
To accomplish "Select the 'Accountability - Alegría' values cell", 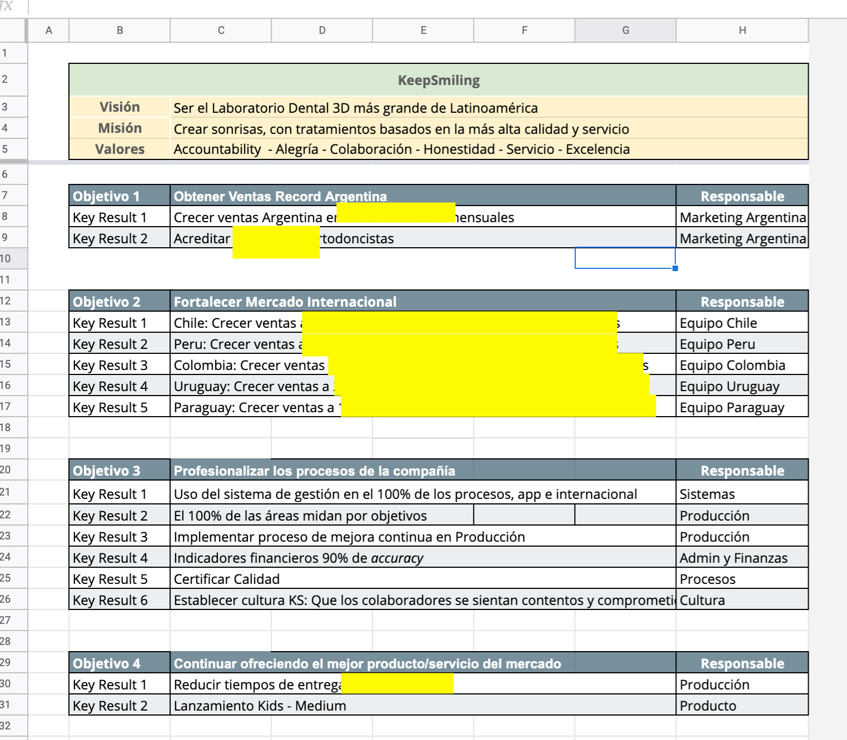I will click(x=489, y=149).
